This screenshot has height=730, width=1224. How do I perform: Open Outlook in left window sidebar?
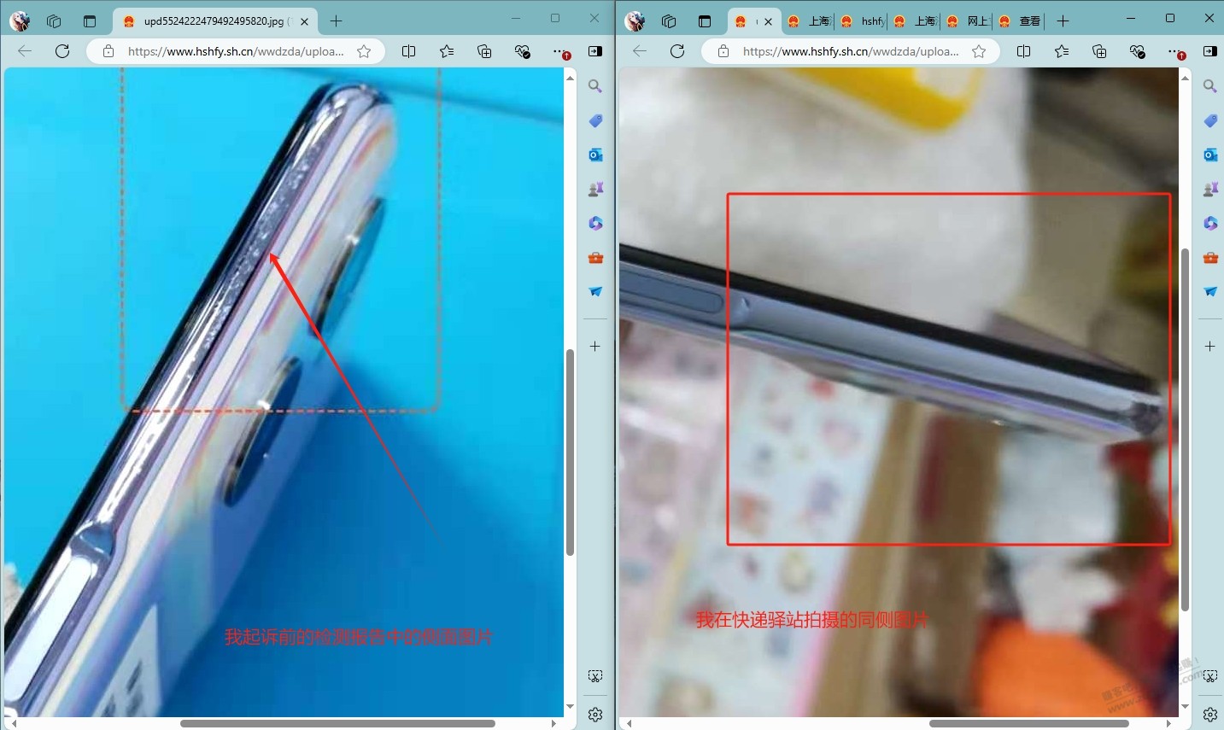(595, 155)
